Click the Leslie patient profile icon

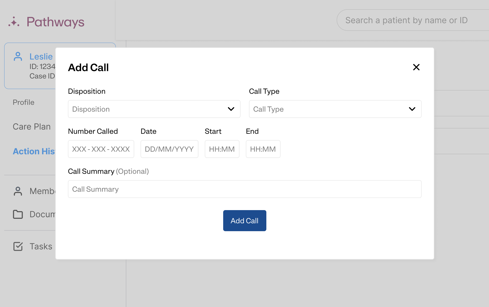18,56
